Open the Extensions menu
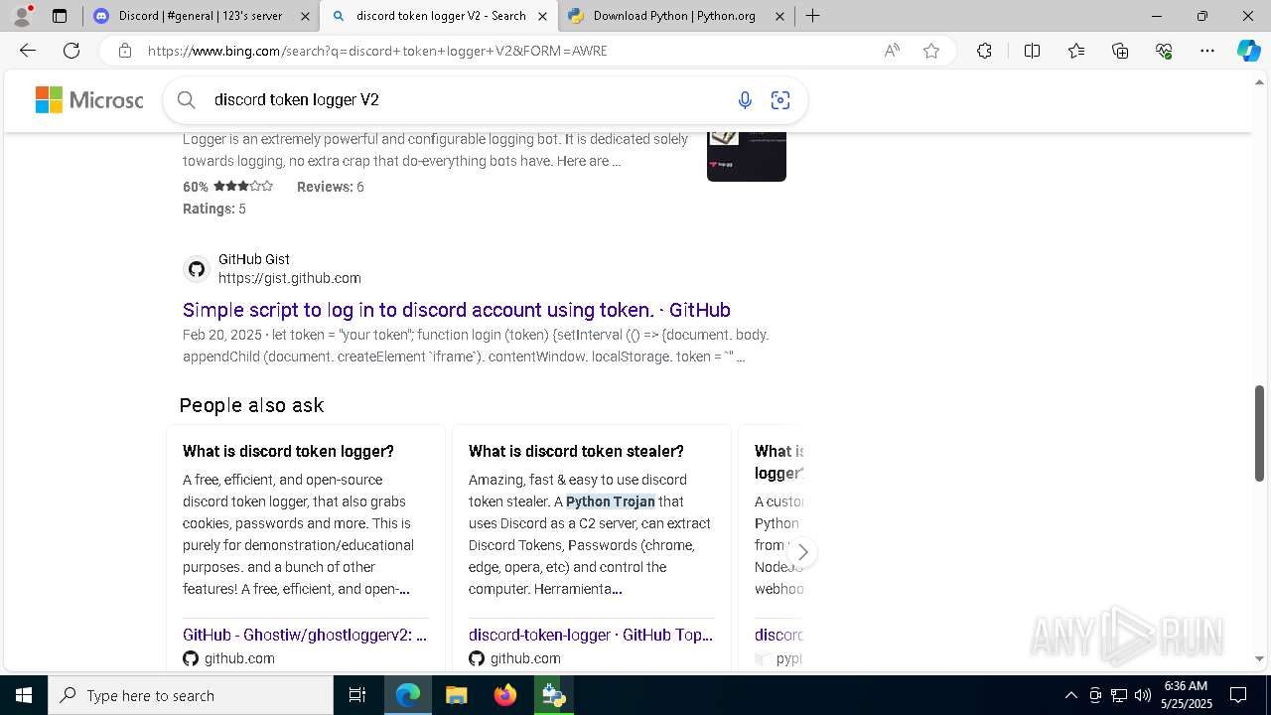Viewport: 1271px width, 715px height. coord(984,51)
